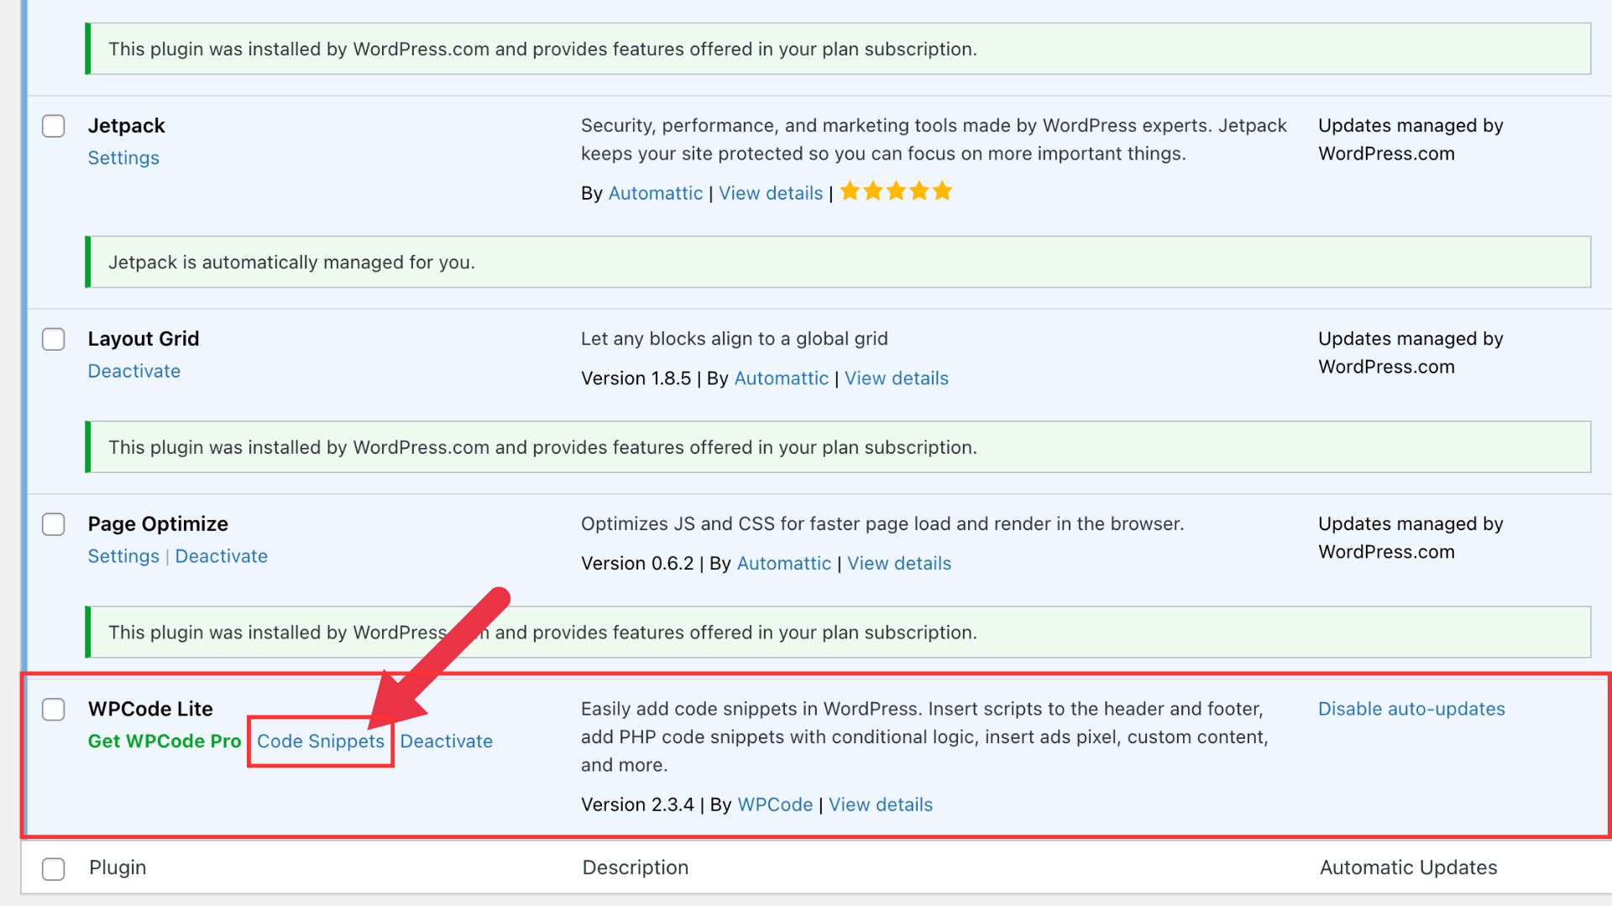
Task: Click Layout Grid's 'Updates managed by WordPress.com' text
Action: [x=1410, y=352]
